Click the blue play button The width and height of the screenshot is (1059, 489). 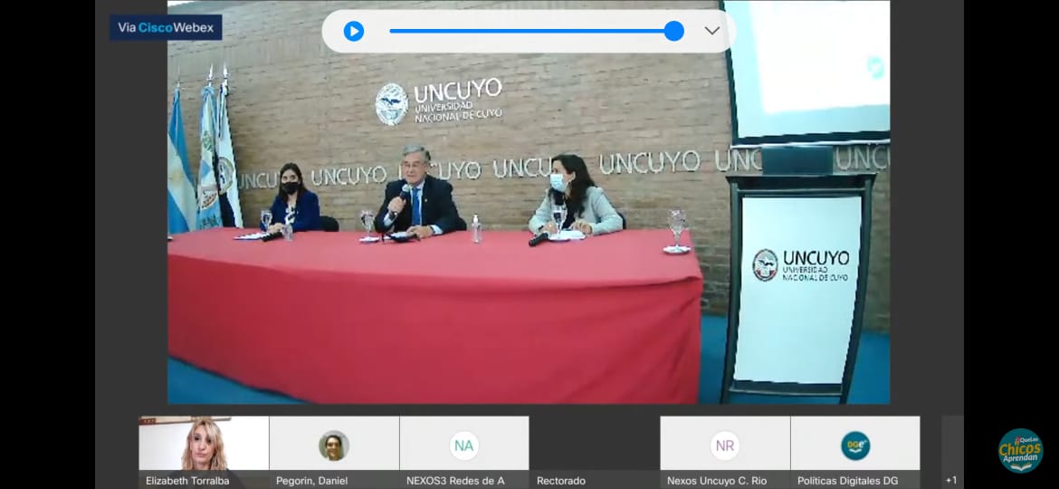pos(354,31)
